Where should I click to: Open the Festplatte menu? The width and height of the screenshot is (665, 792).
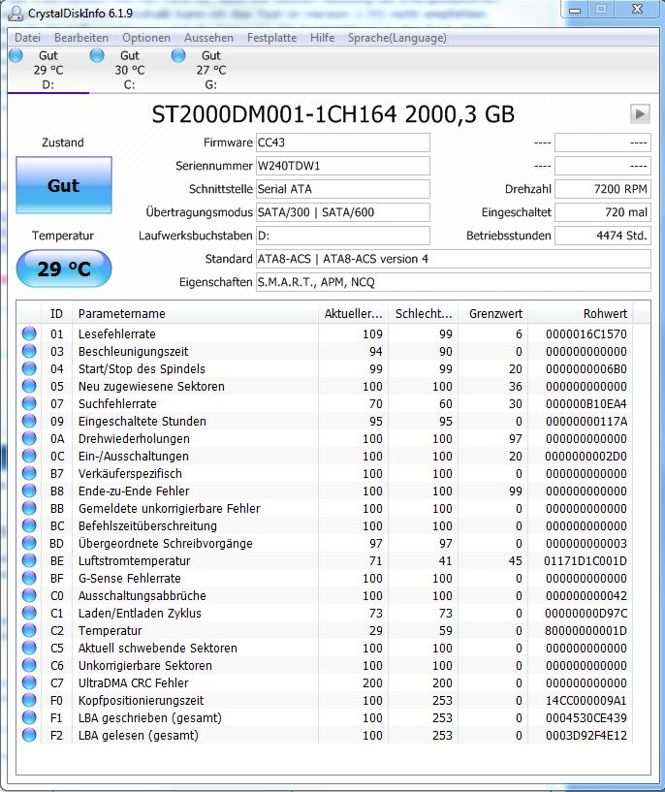pos(271,38)
